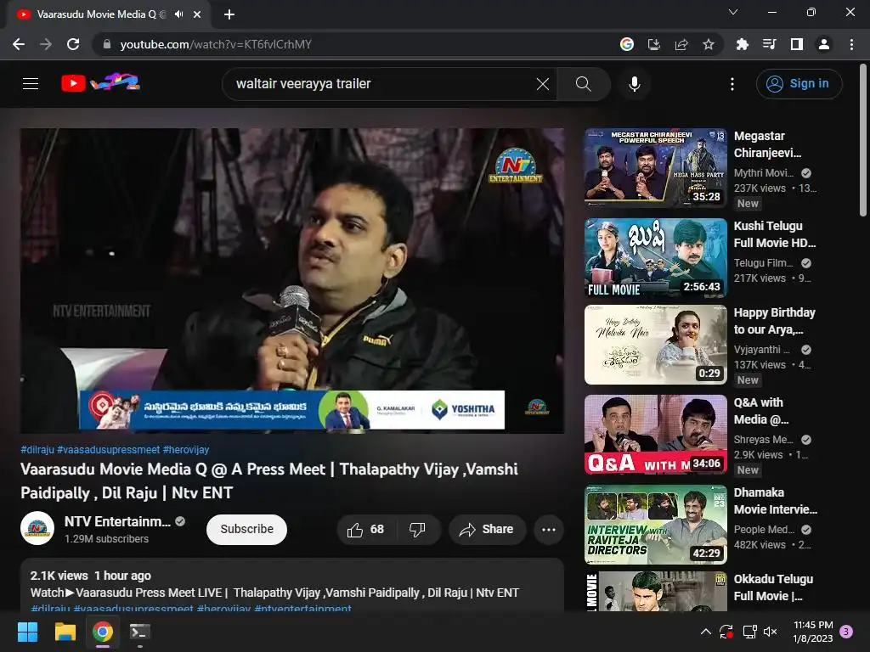The width and height of the screenshot is (870, 652).
Task: Bookmark this page with the star
Action: pyautogui.click(x=708, y=44)
